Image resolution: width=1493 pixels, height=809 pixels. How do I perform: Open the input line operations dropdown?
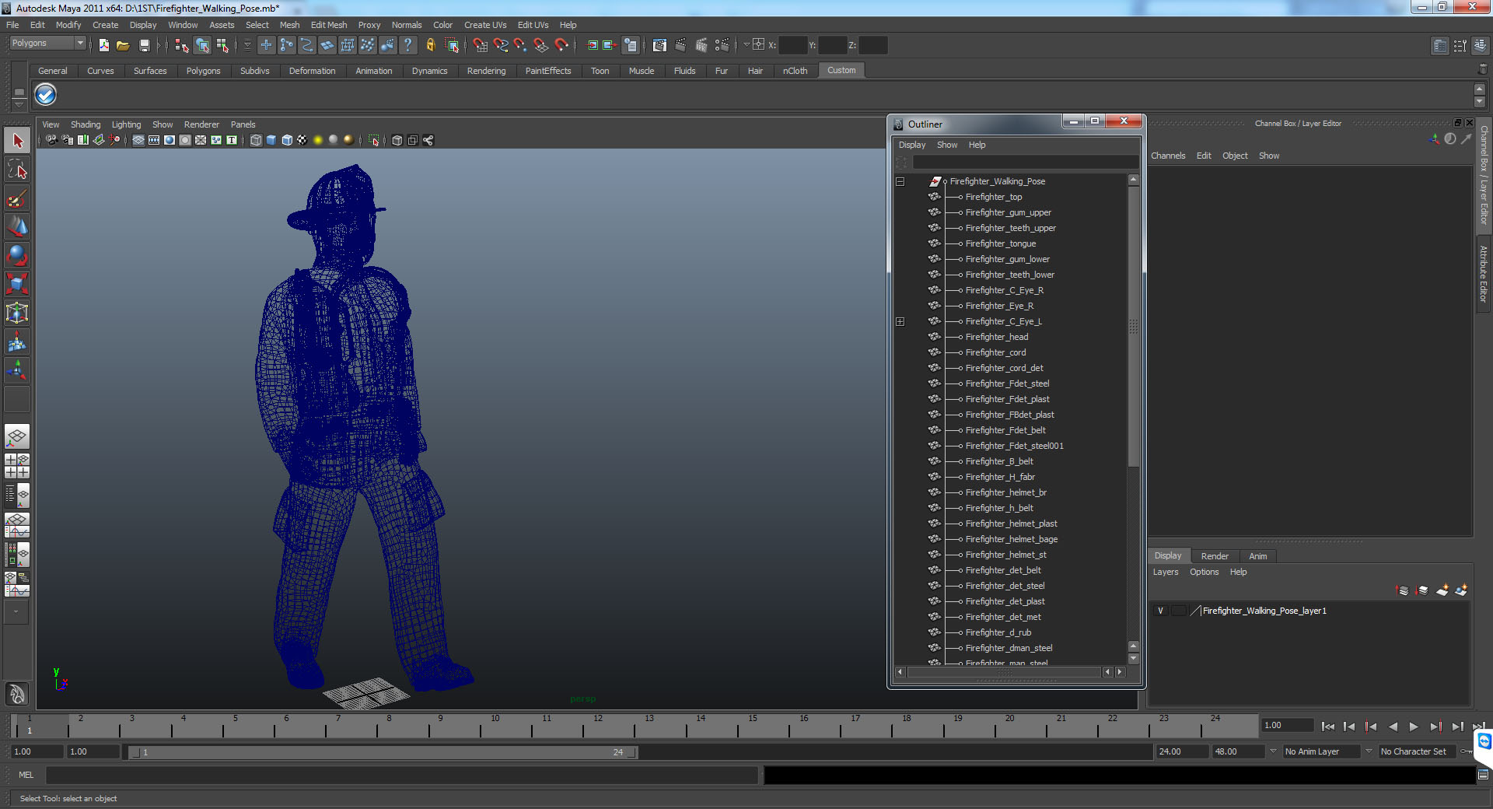point(746,45)
